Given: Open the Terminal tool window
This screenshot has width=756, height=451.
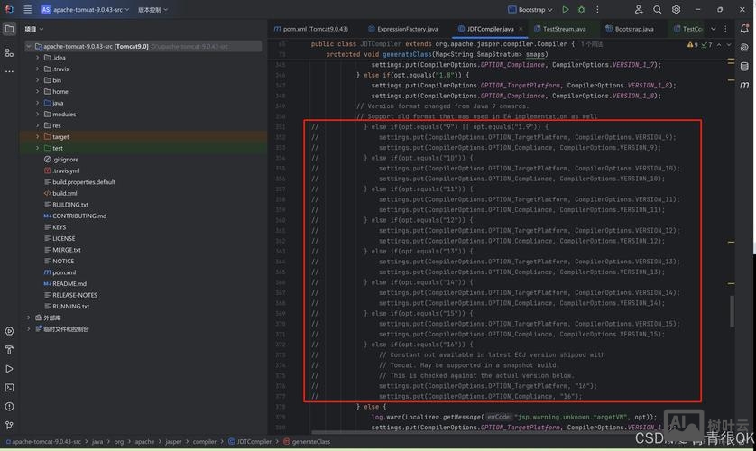Looking at the screenshot, I should [9, 388].
